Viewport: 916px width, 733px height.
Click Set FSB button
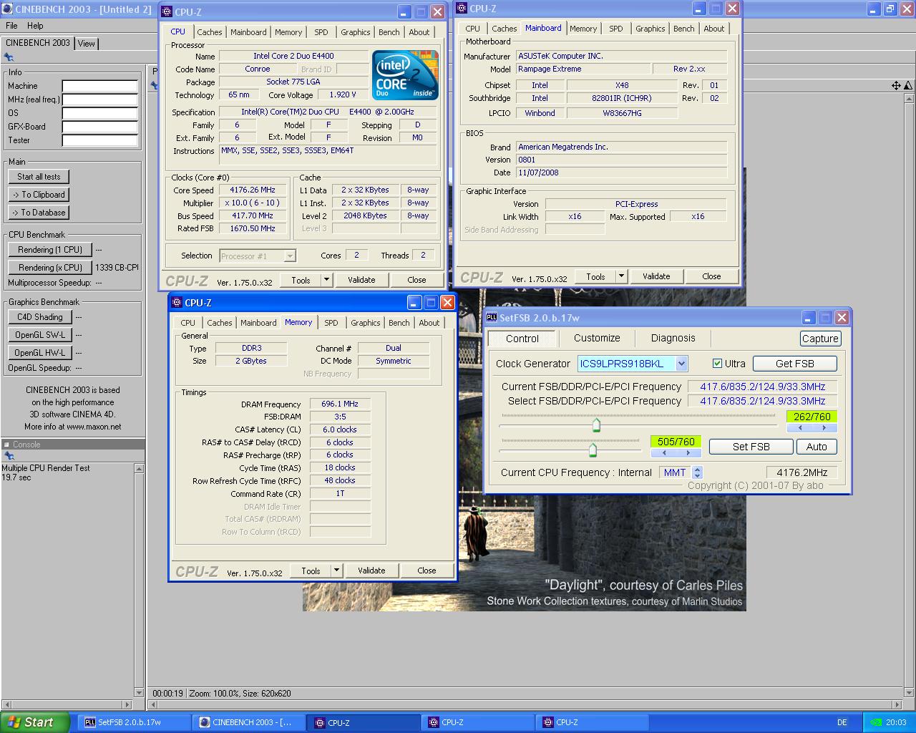point(751,447)
